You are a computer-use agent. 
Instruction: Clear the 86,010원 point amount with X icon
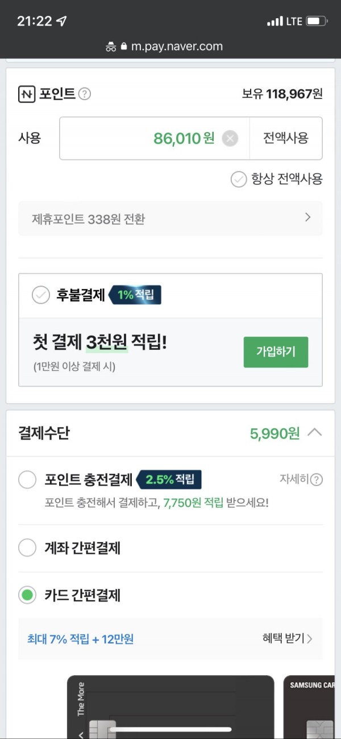[x=230, y=138]
